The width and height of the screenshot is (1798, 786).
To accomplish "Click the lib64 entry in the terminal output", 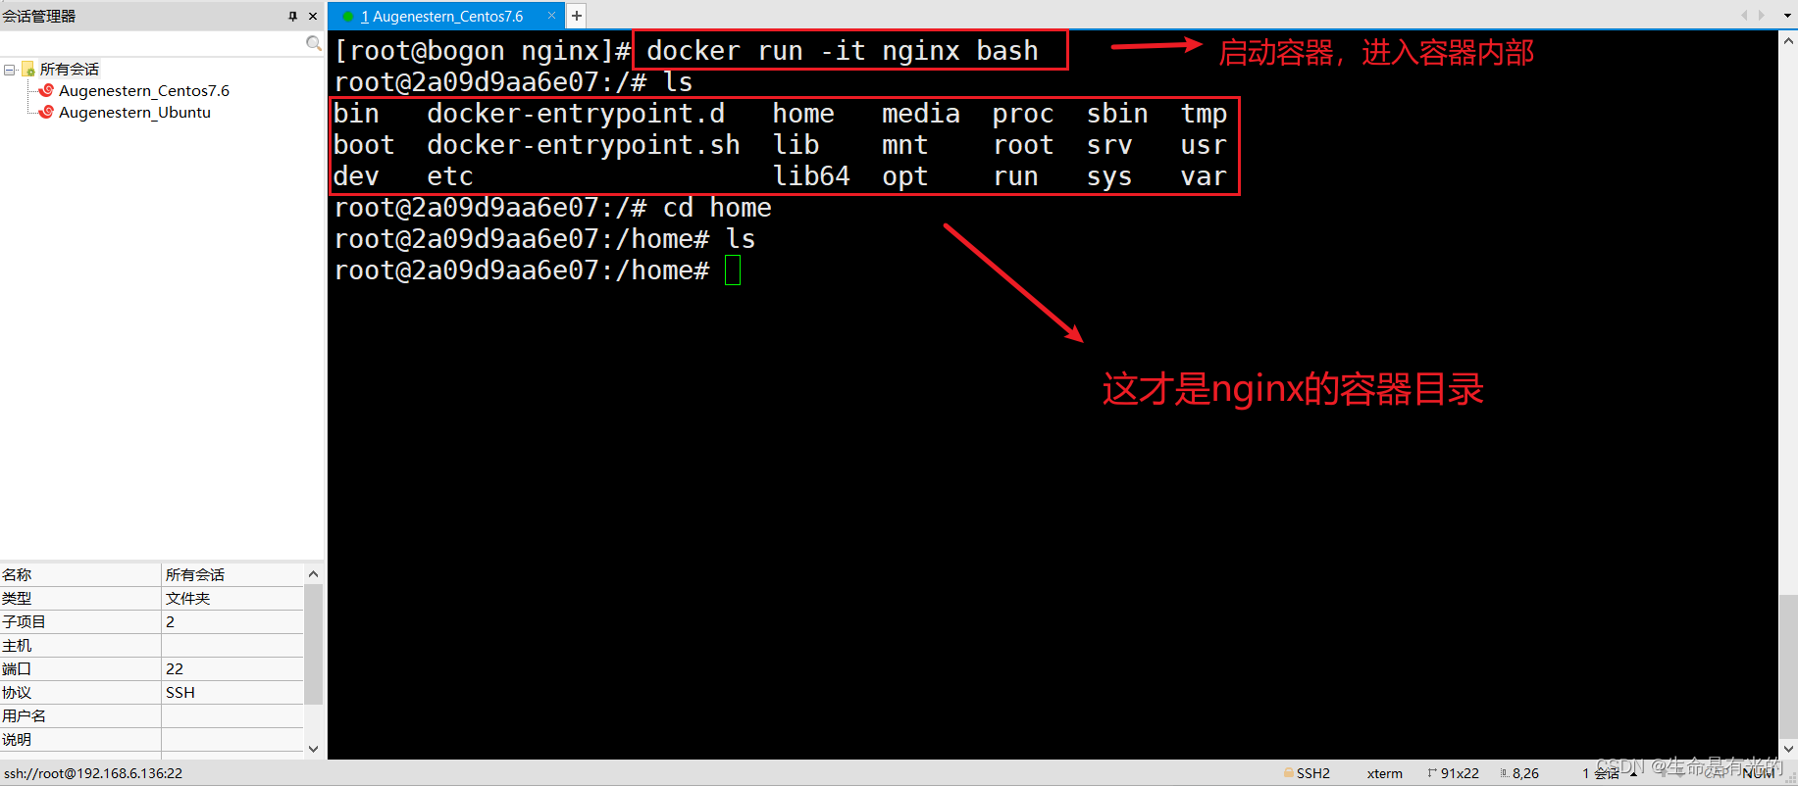I will click(811, 176).
